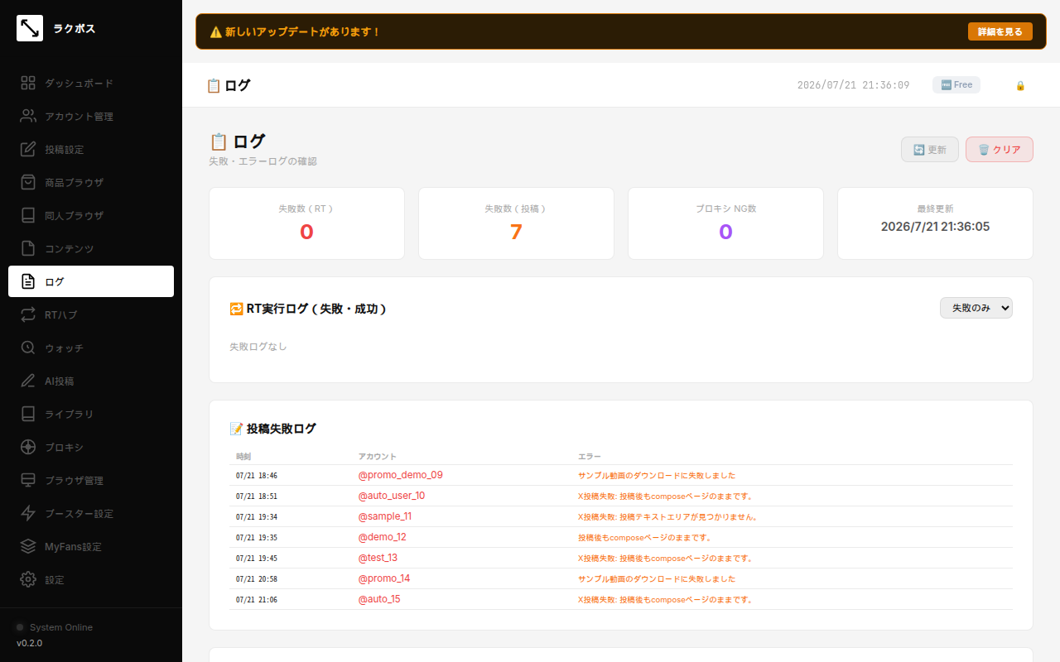Click the プロキシ NG数 stat card
This screenshot has height=662, width=1060.
tap(725, 223)
